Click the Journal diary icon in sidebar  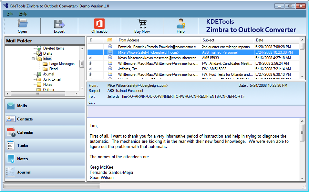pos(10,172)
